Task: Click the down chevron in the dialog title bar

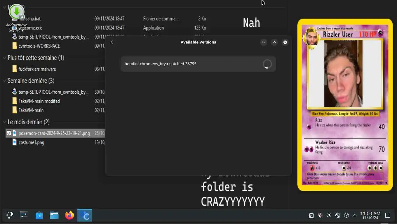Action: (x=264, y=42)
